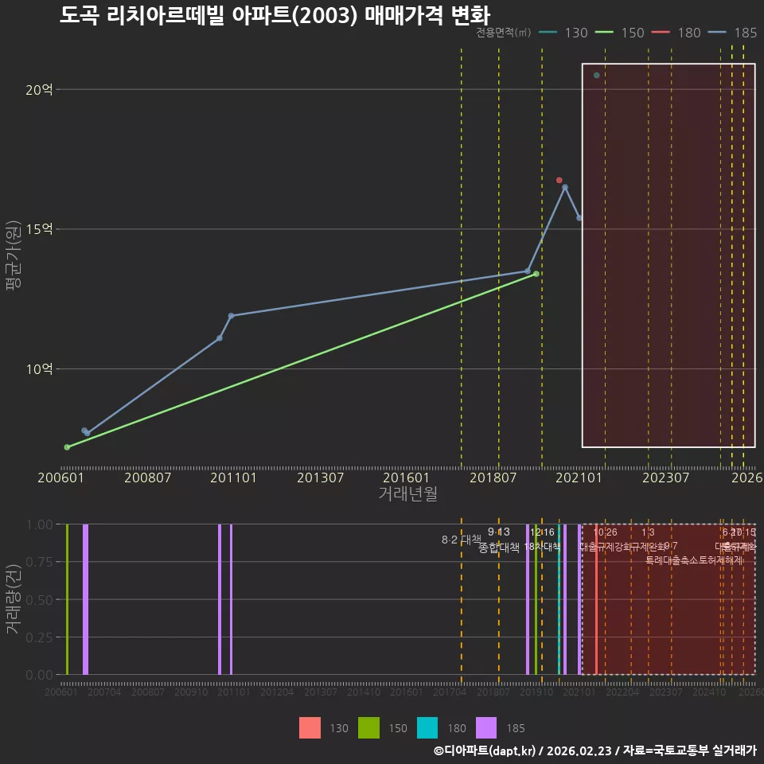Click the cyan 180 legend swatch

pyautogui.click(x=428, y=728)
